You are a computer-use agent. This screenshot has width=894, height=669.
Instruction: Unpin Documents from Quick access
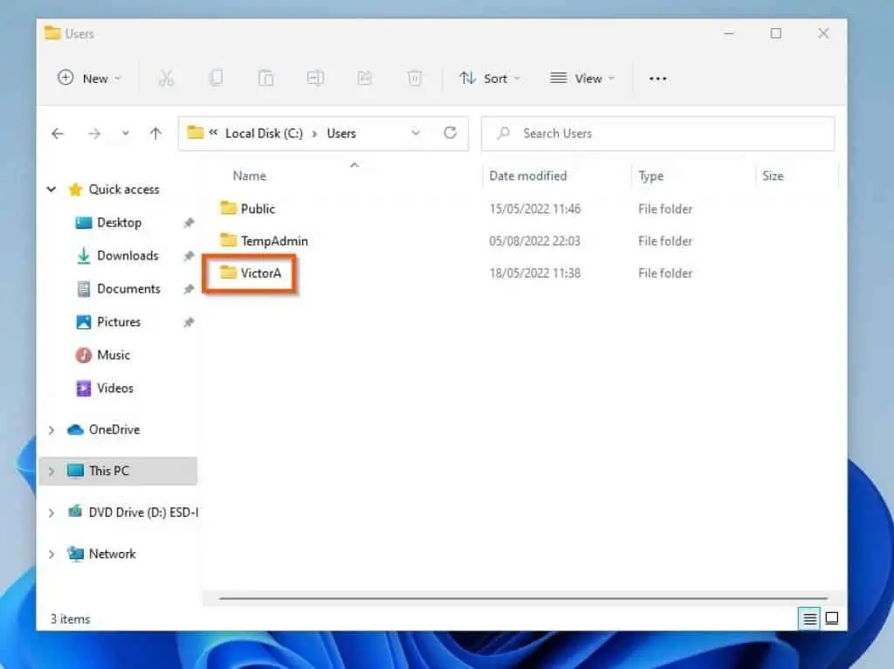[189, 288]
